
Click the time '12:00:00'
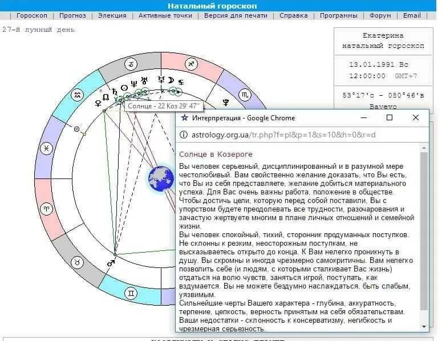tap(367, 76)
